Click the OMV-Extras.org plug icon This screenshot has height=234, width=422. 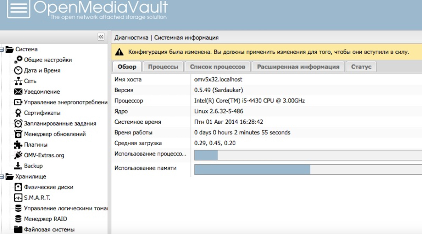click(x=18, y=155)
